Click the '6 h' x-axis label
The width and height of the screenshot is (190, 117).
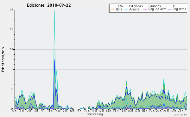click(58, 111)
